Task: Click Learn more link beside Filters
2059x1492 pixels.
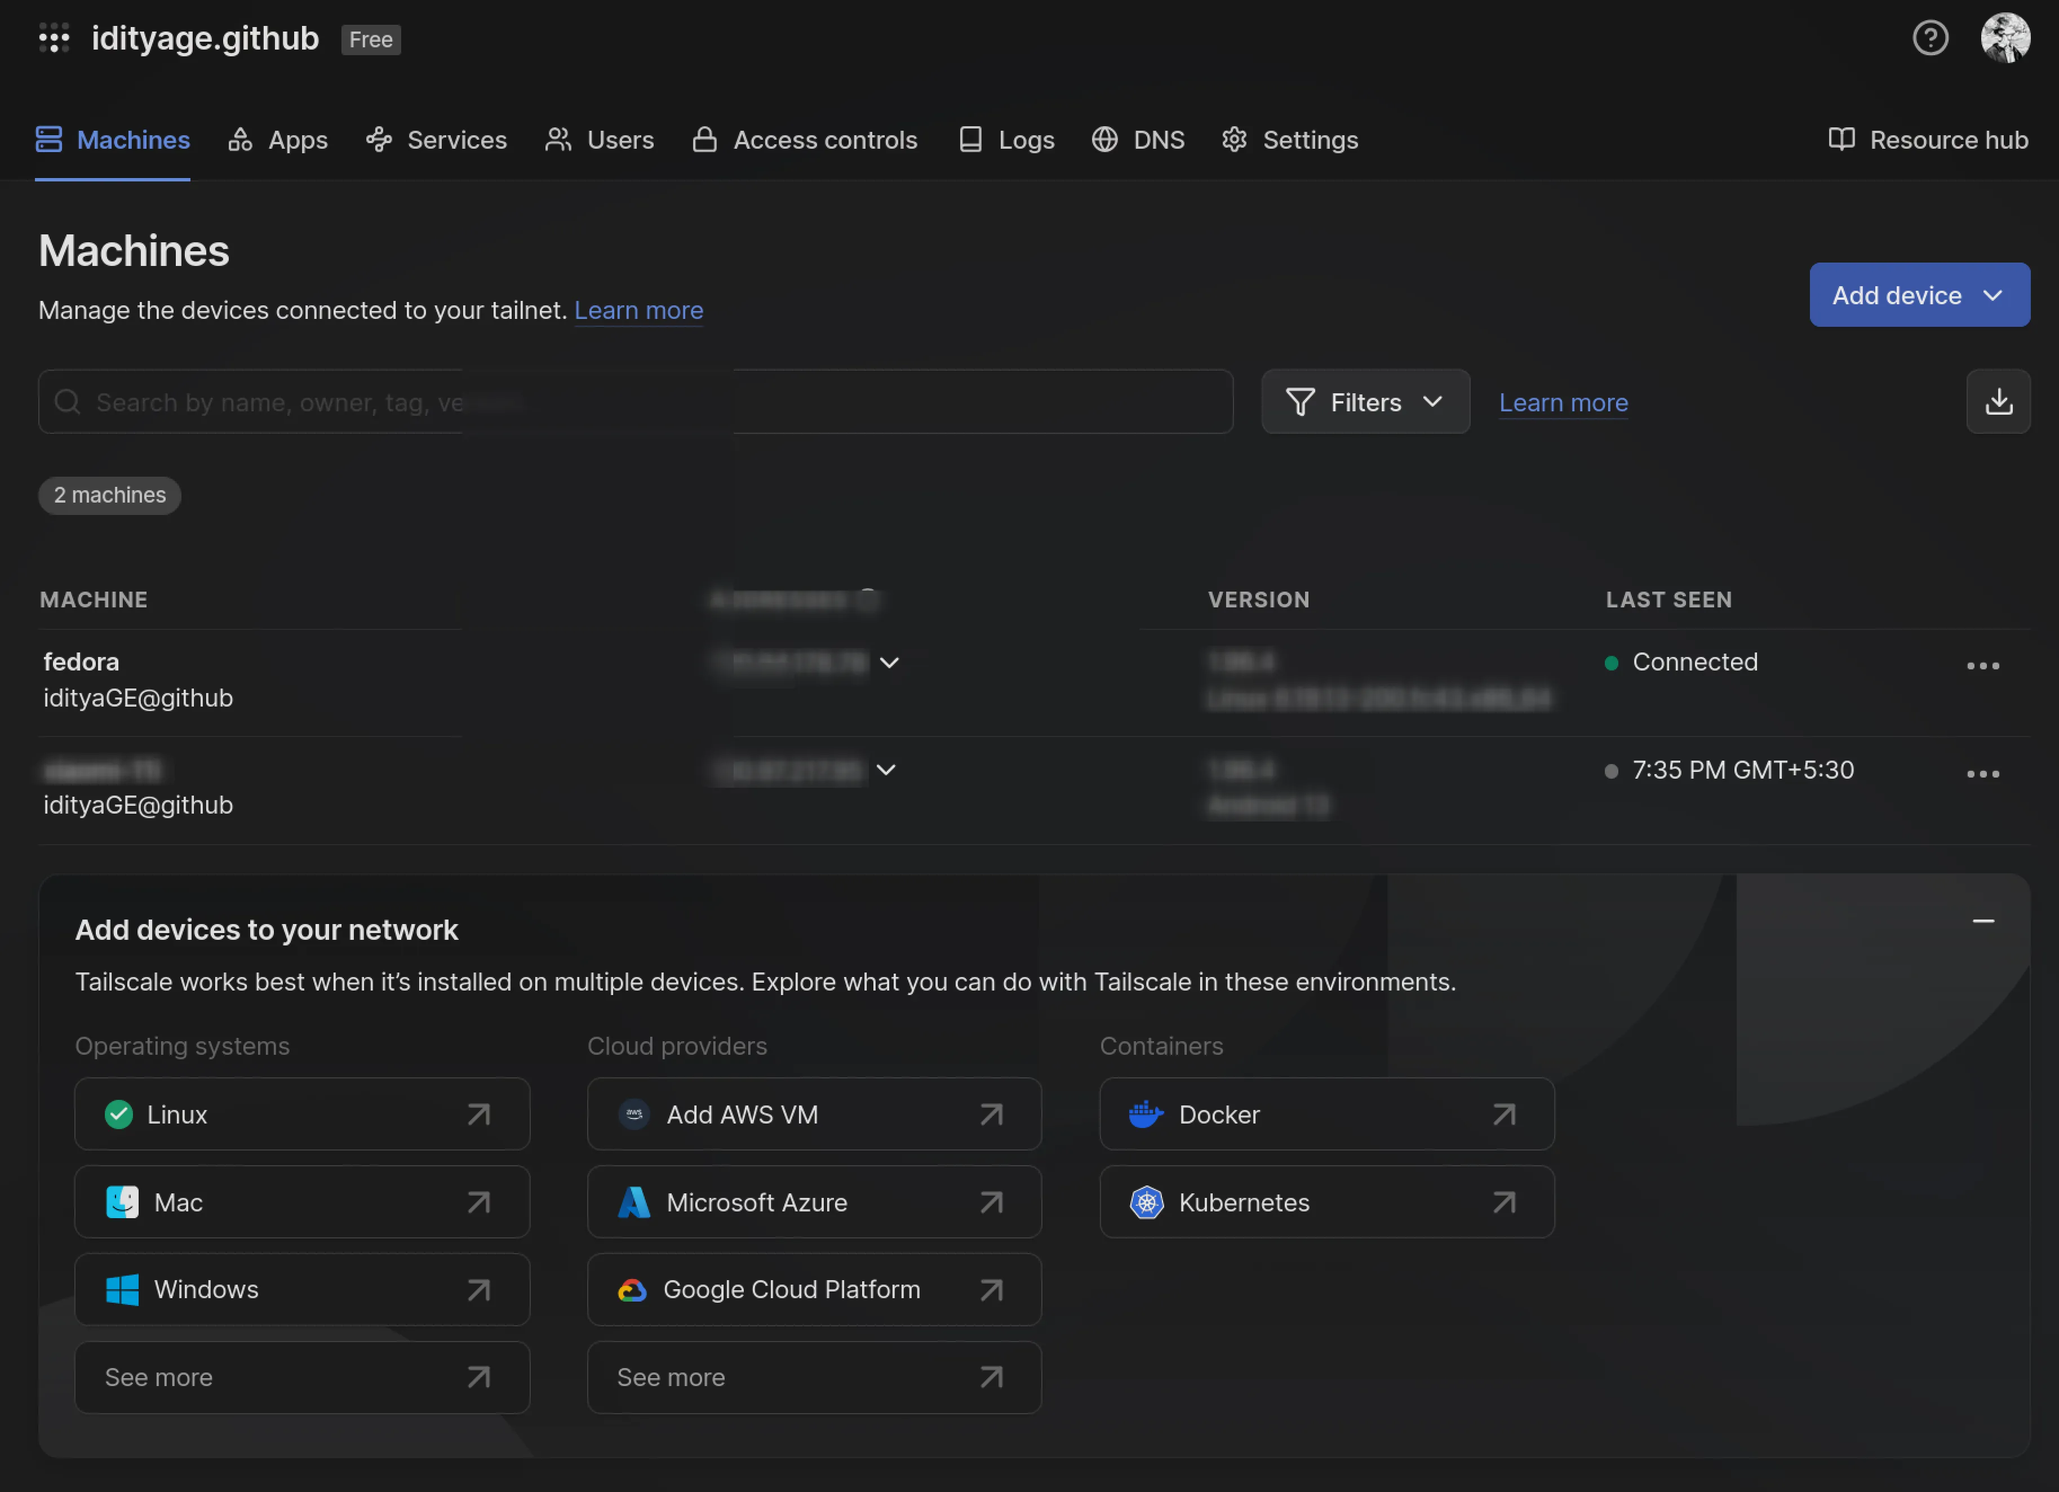Action: pos(1563,402)
